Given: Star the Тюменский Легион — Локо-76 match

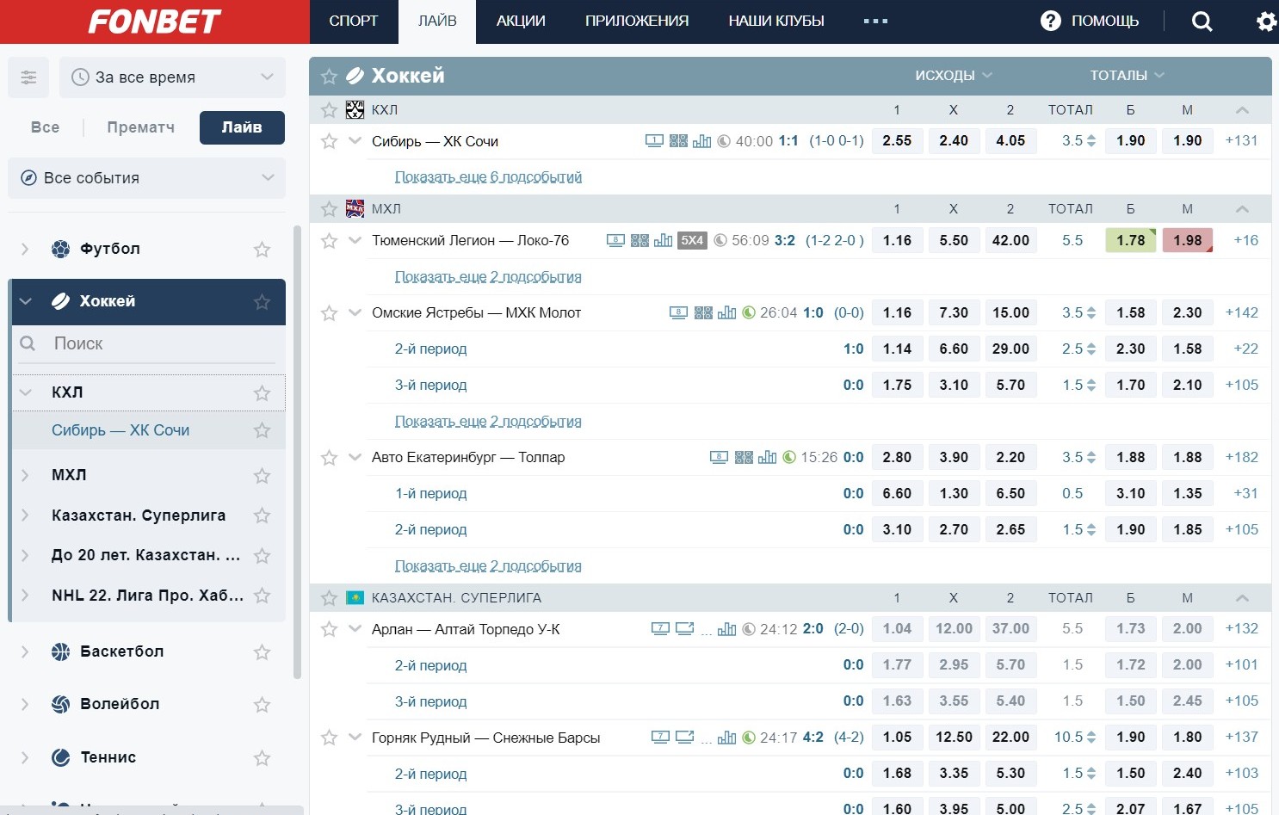Looking at the screenshot, I should coord(329,241).
